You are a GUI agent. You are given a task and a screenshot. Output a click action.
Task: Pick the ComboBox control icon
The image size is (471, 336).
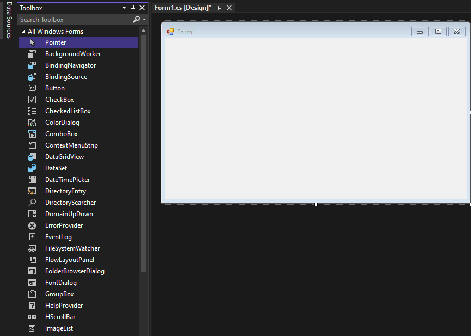[x=32, y=134]
